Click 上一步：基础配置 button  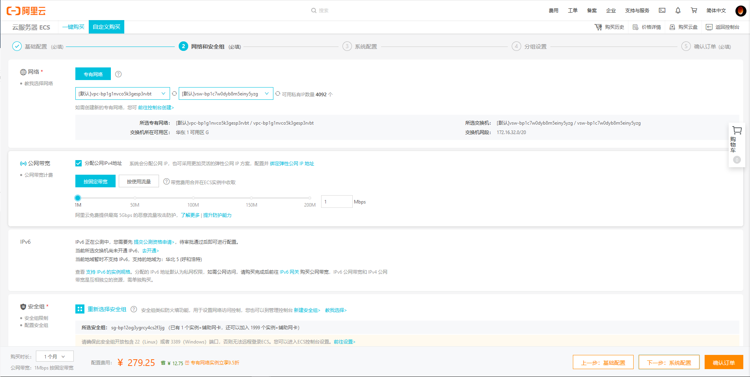click(603, 362)
